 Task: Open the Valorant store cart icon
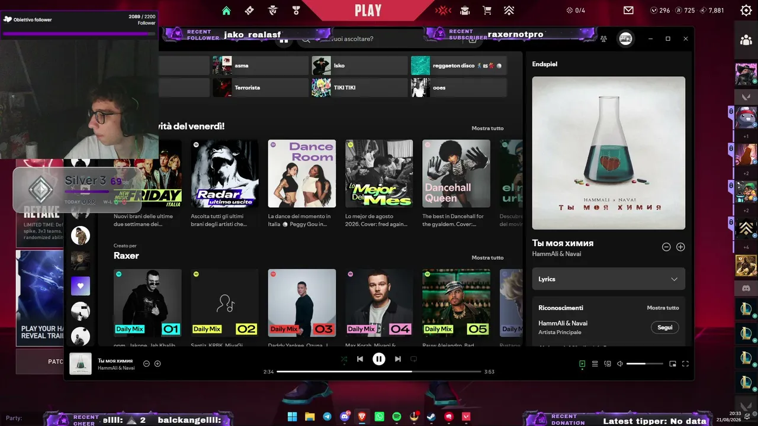click(487, 10)
